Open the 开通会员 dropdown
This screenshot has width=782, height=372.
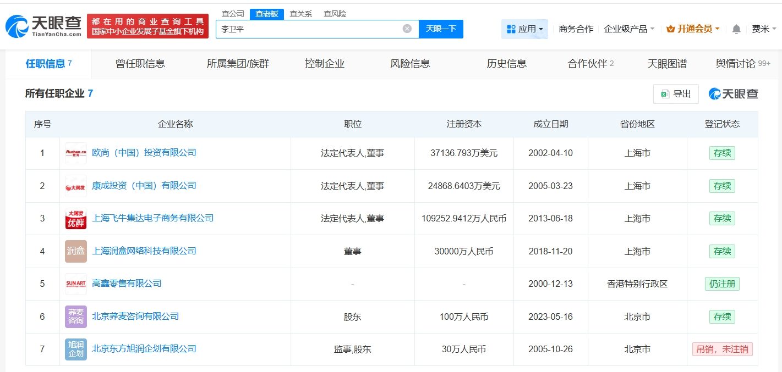692,29
